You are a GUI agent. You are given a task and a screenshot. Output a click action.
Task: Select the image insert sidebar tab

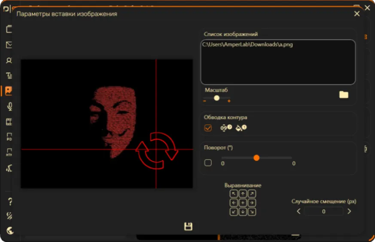tap(9, 91)
